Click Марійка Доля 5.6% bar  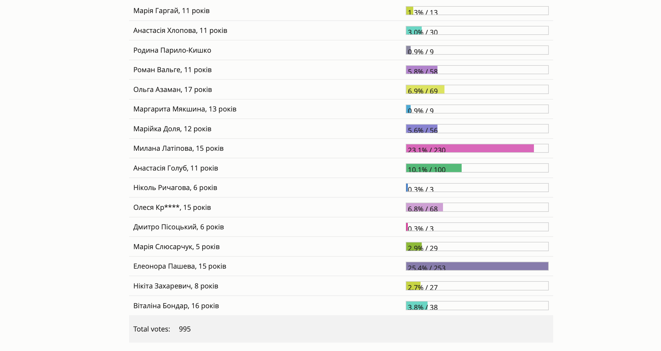coord(422,129)
